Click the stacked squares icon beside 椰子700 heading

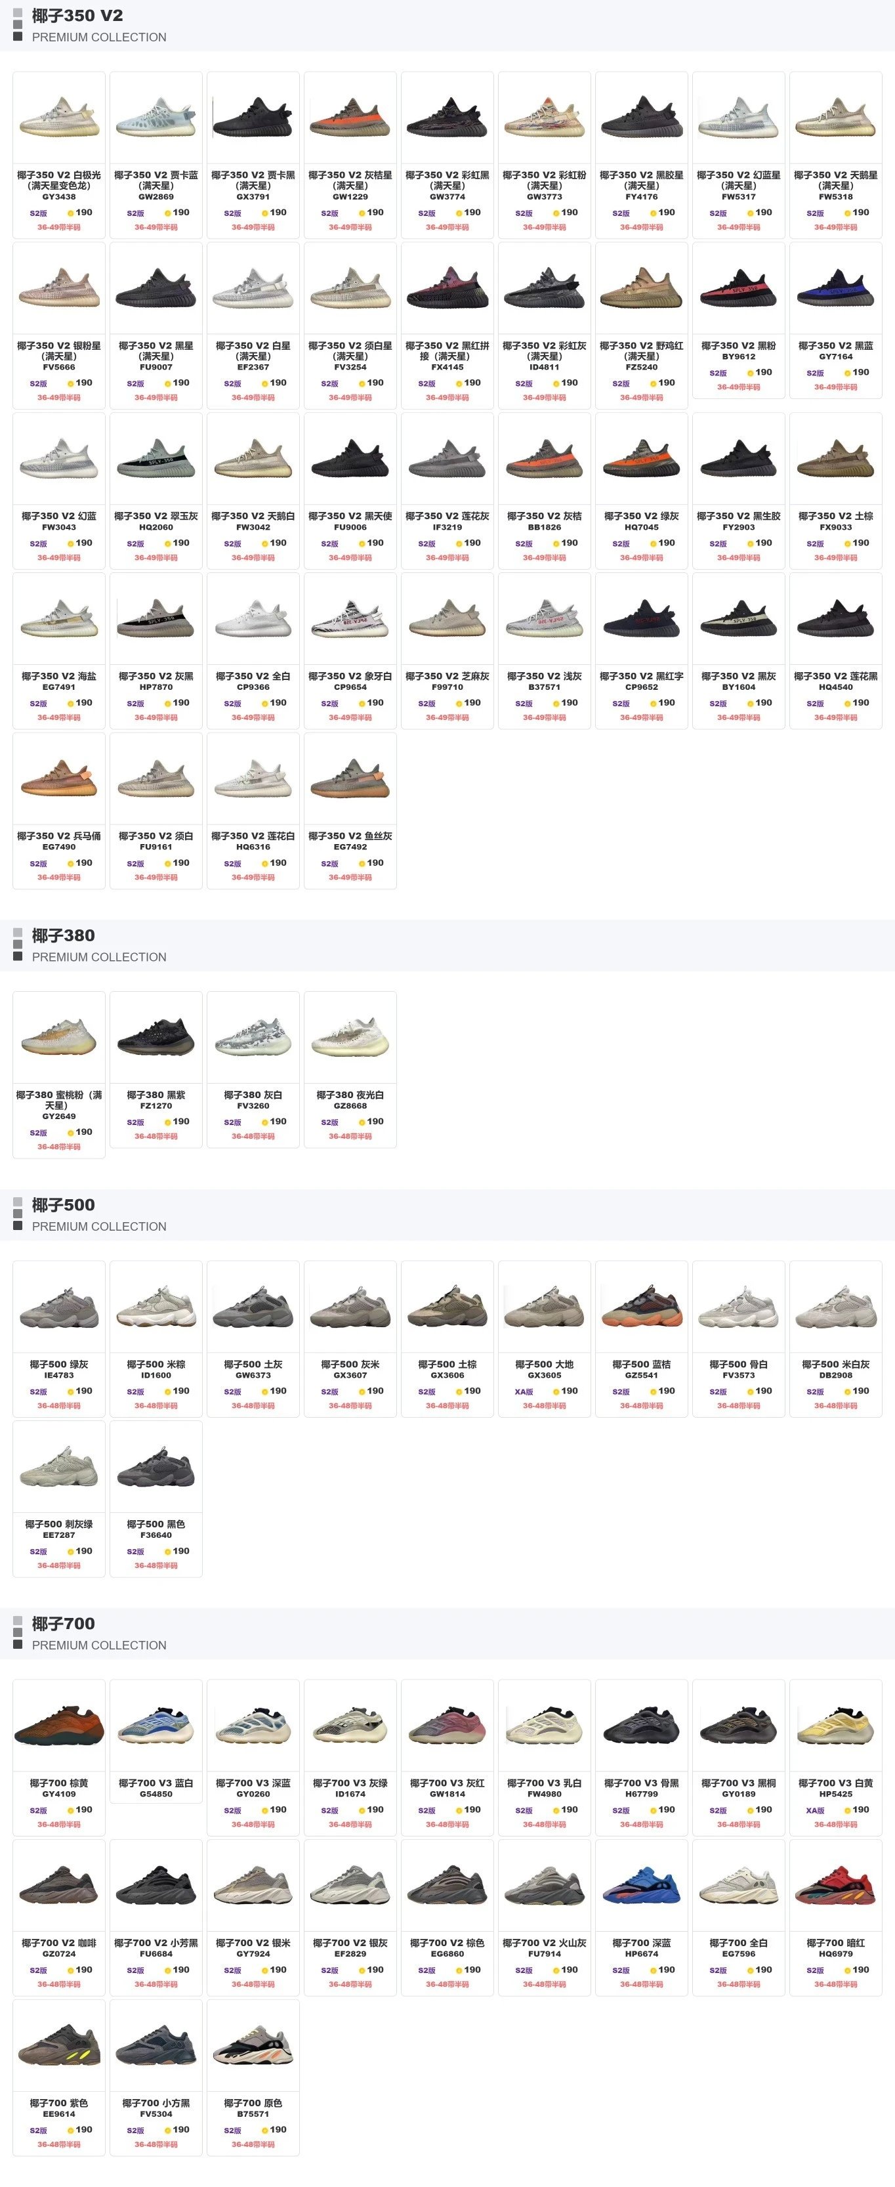[x=18, y=1632]
